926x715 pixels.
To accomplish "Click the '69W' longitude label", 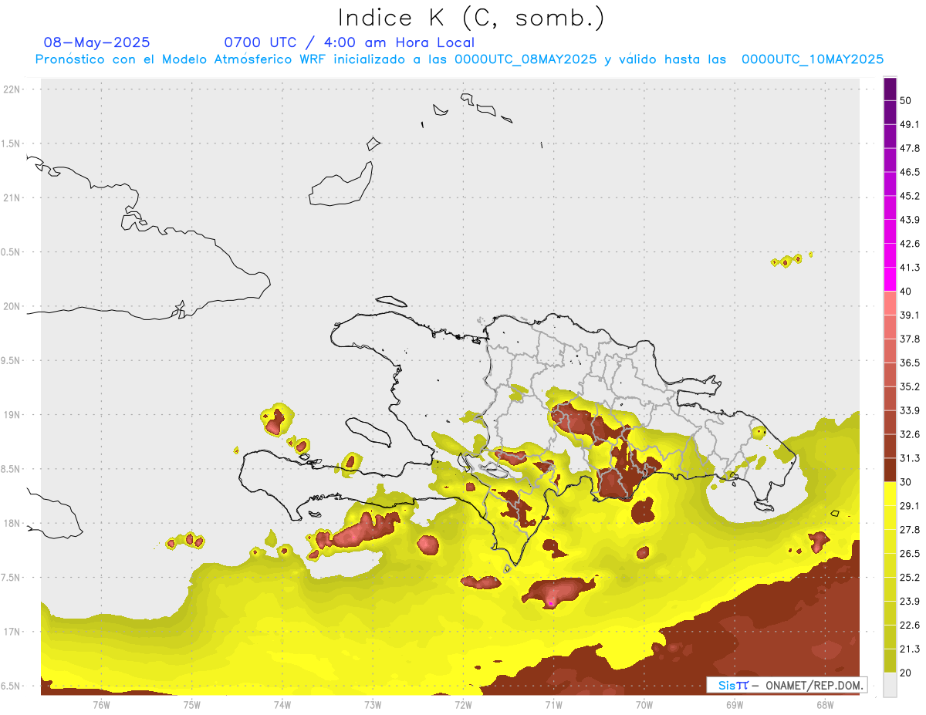I will click(735, 705).
